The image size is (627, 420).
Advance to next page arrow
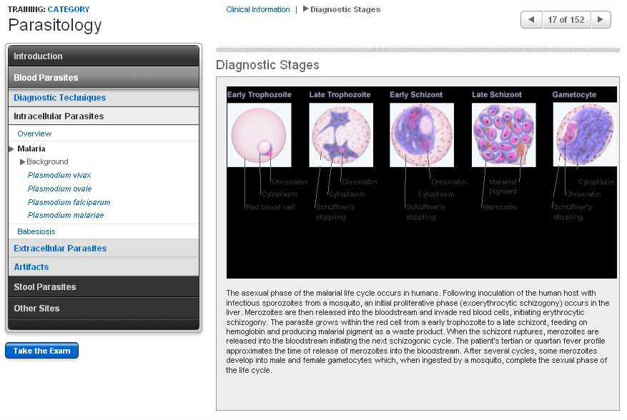pos(601,20)
